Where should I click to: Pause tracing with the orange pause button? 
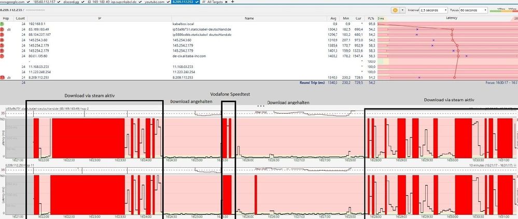pos(395,10)
